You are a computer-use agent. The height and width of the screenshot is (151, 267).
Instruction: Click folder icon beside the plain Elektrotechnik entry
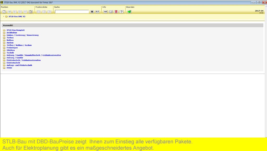[x=4, y=63]
